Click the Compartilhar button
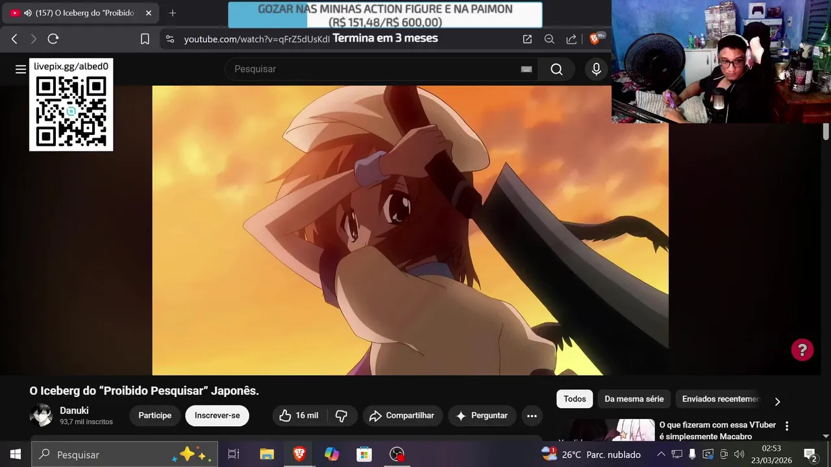The image size is (831, 467). 403,416
